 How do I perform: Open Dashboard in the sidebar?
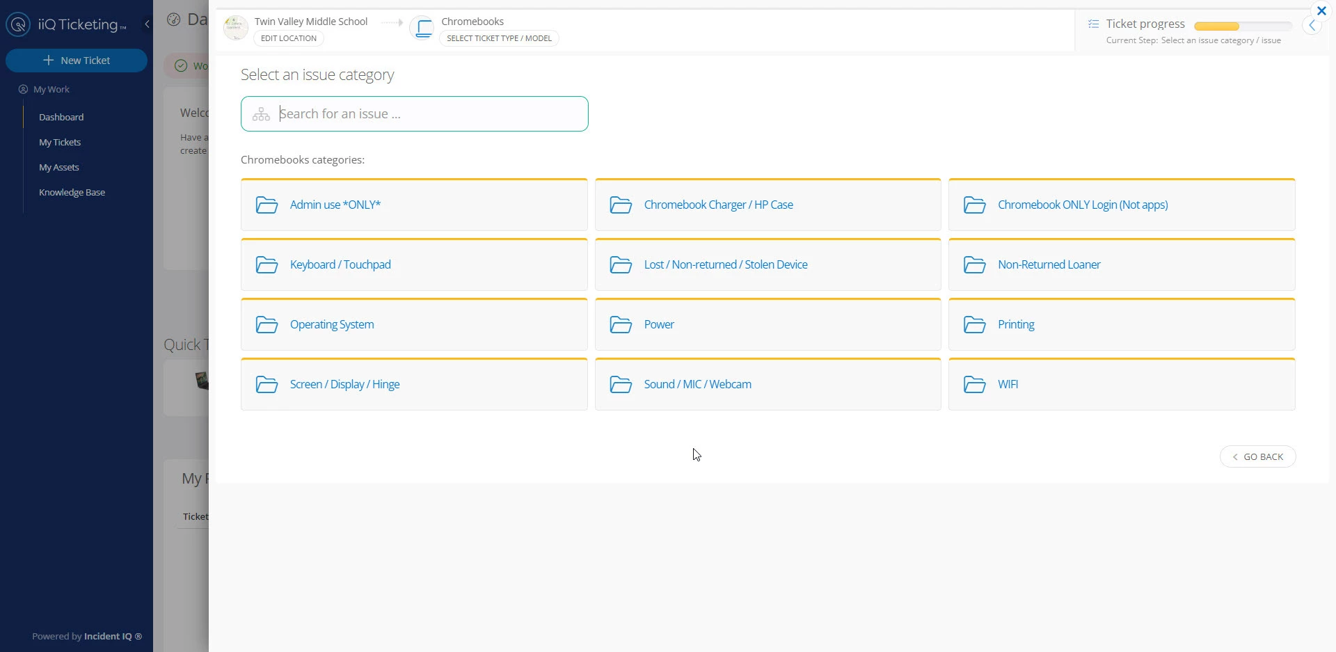(61, 117)
